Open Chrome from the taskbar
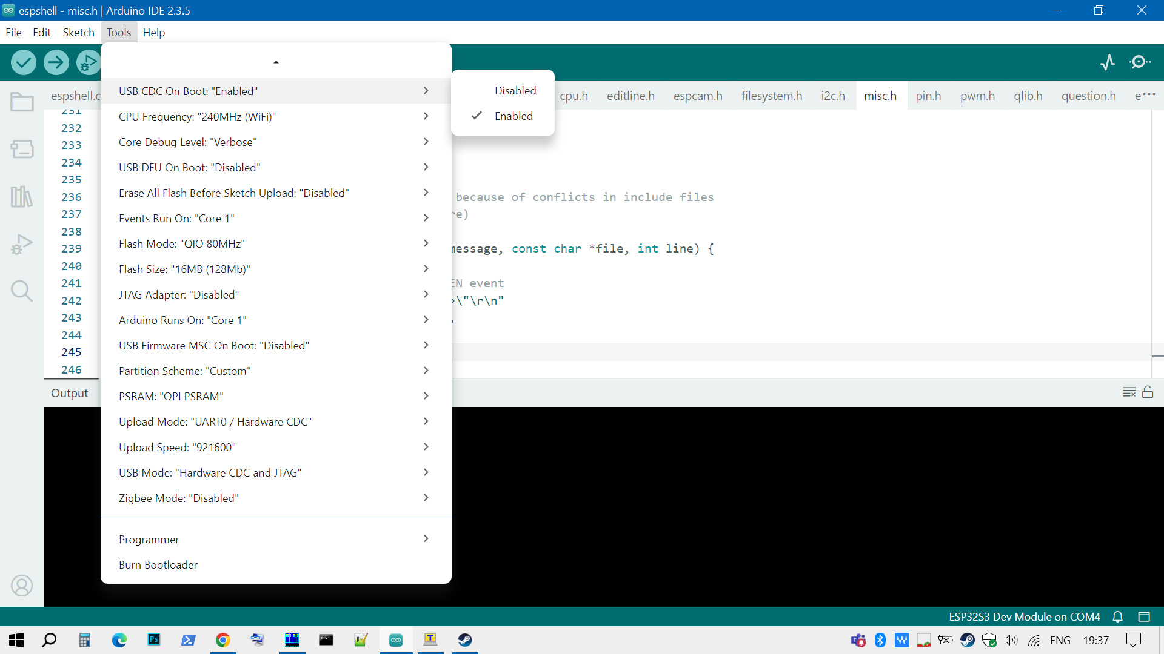Viewport: 1164px width, 654px height. coord(223,640)
